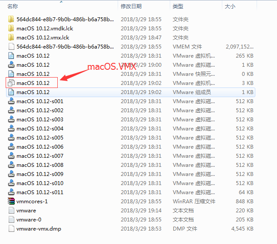Click the date 2018/3/29 18:53
277x244 pixels.
pyautogui.click(x=141, y=229)
